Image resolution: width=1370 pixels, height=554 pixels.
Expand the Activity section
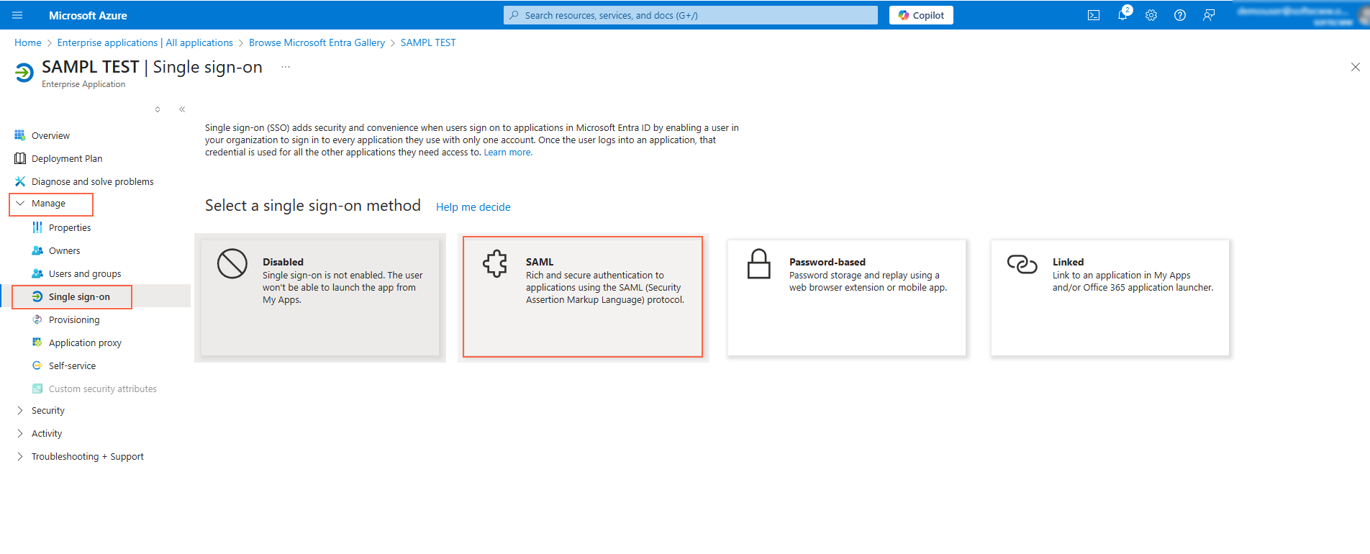click(x=47, y=434)
